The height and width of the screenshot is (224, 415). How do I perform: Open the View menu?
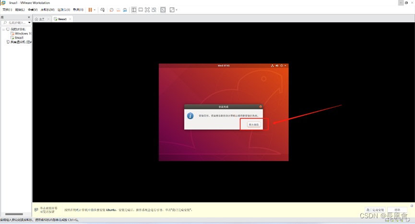click(x=33, y=10)
